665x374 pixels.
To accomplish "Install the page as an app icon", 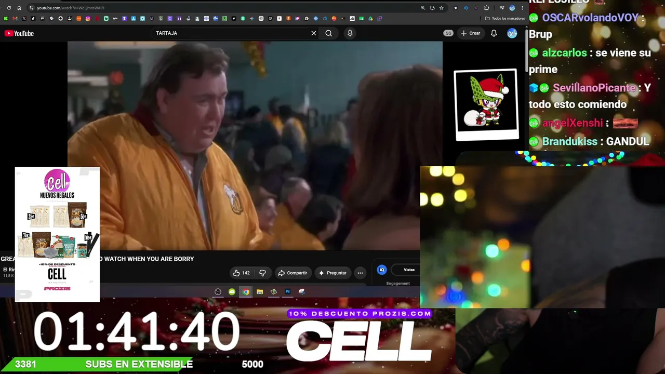I will pos(432,8).
